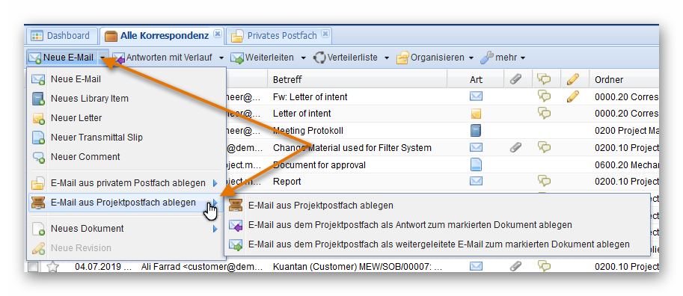This screenshot has width=683, height=296.
Task: Choose Neues Library Item
Action: (126, 99)
